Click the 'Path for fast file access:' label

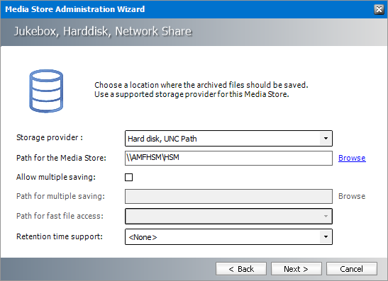60,216
